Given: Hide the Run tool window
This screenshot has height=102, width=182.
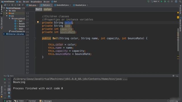Looking at the screenshot, I should 177,76.
